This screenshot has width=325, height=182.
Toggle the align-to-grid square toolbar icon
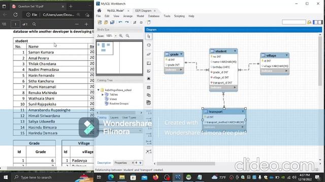tap(141, 22)
